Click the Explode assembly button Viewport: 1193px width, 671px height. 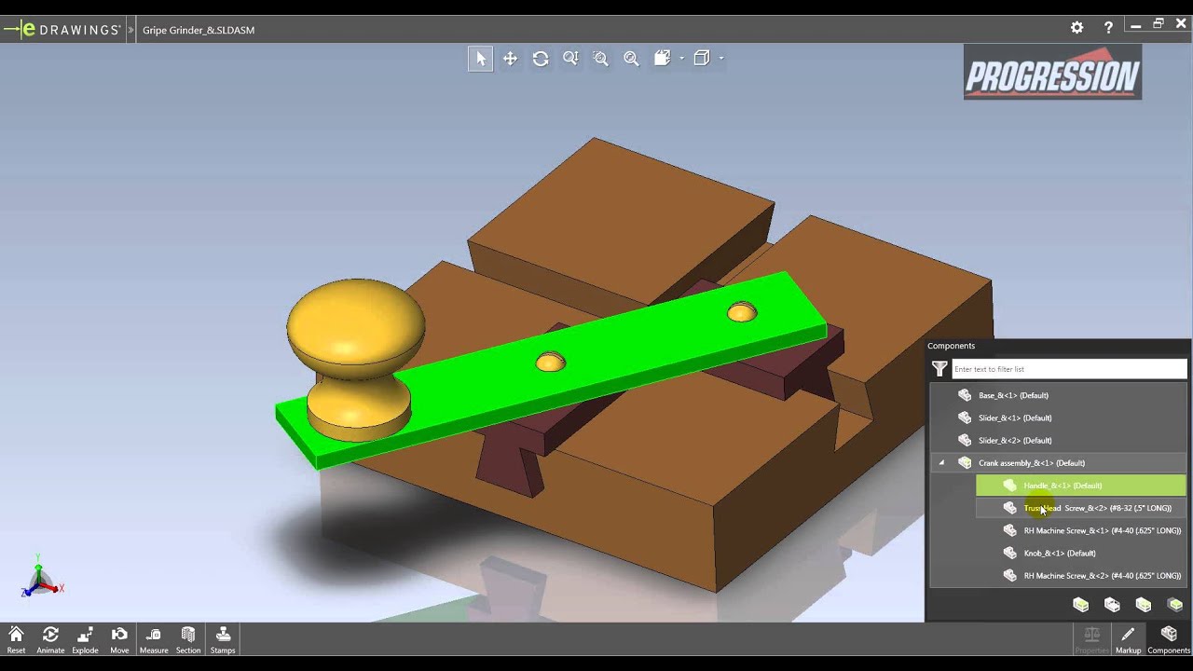click(x=85, y=639)
